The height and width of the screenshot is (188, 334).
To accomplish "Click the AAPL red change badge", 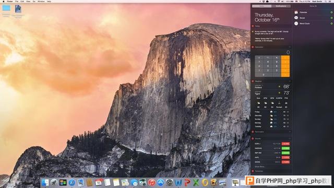I will point(285,158).
